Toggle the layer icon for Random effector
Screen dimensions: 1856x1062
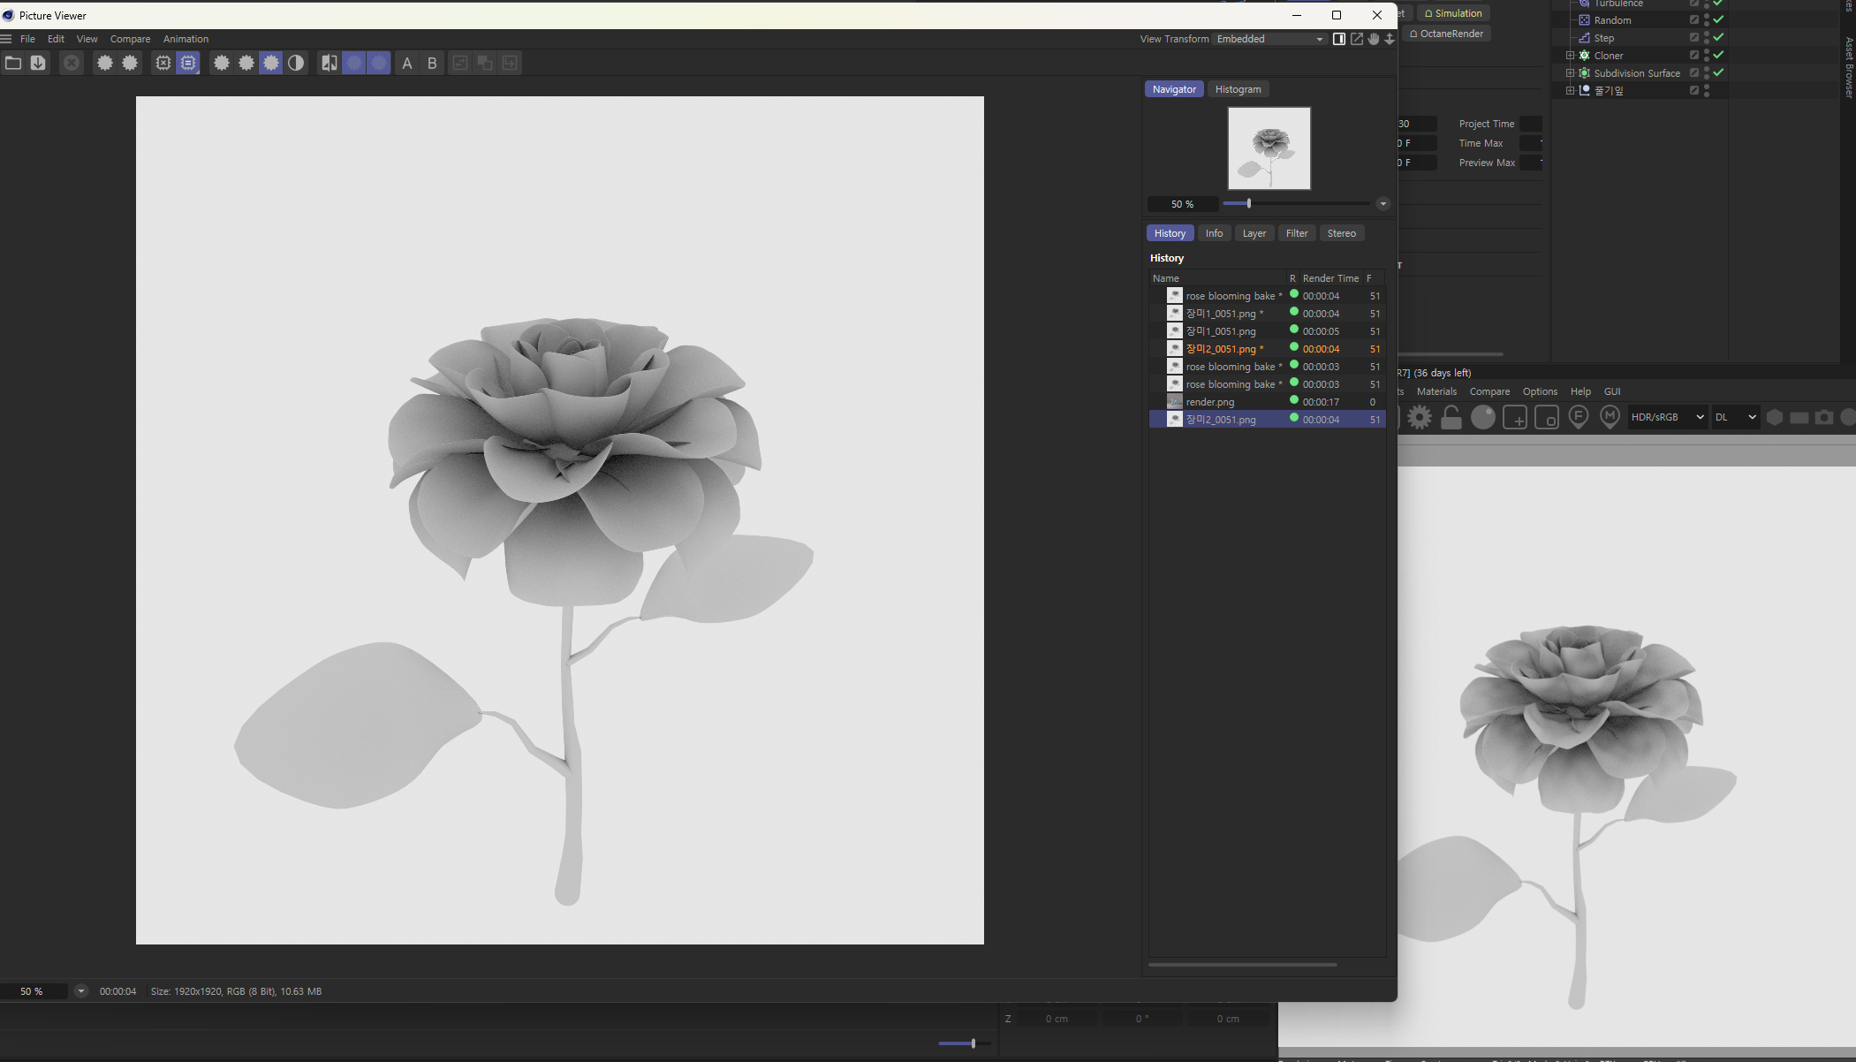(1694, 19)
